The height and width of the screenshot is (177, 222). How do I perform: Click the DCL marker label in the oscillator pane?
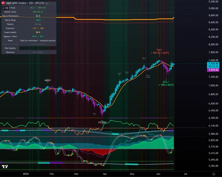click(102, 122)
